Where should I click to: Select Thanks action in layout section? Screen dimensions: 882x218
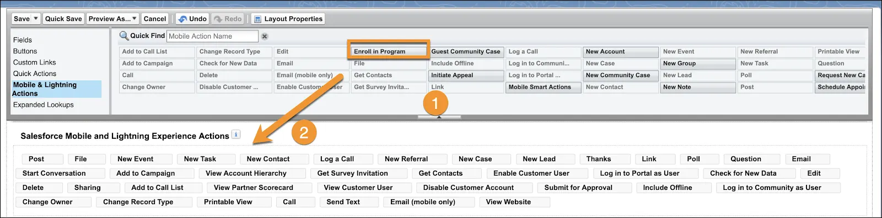tap(605, 159)
